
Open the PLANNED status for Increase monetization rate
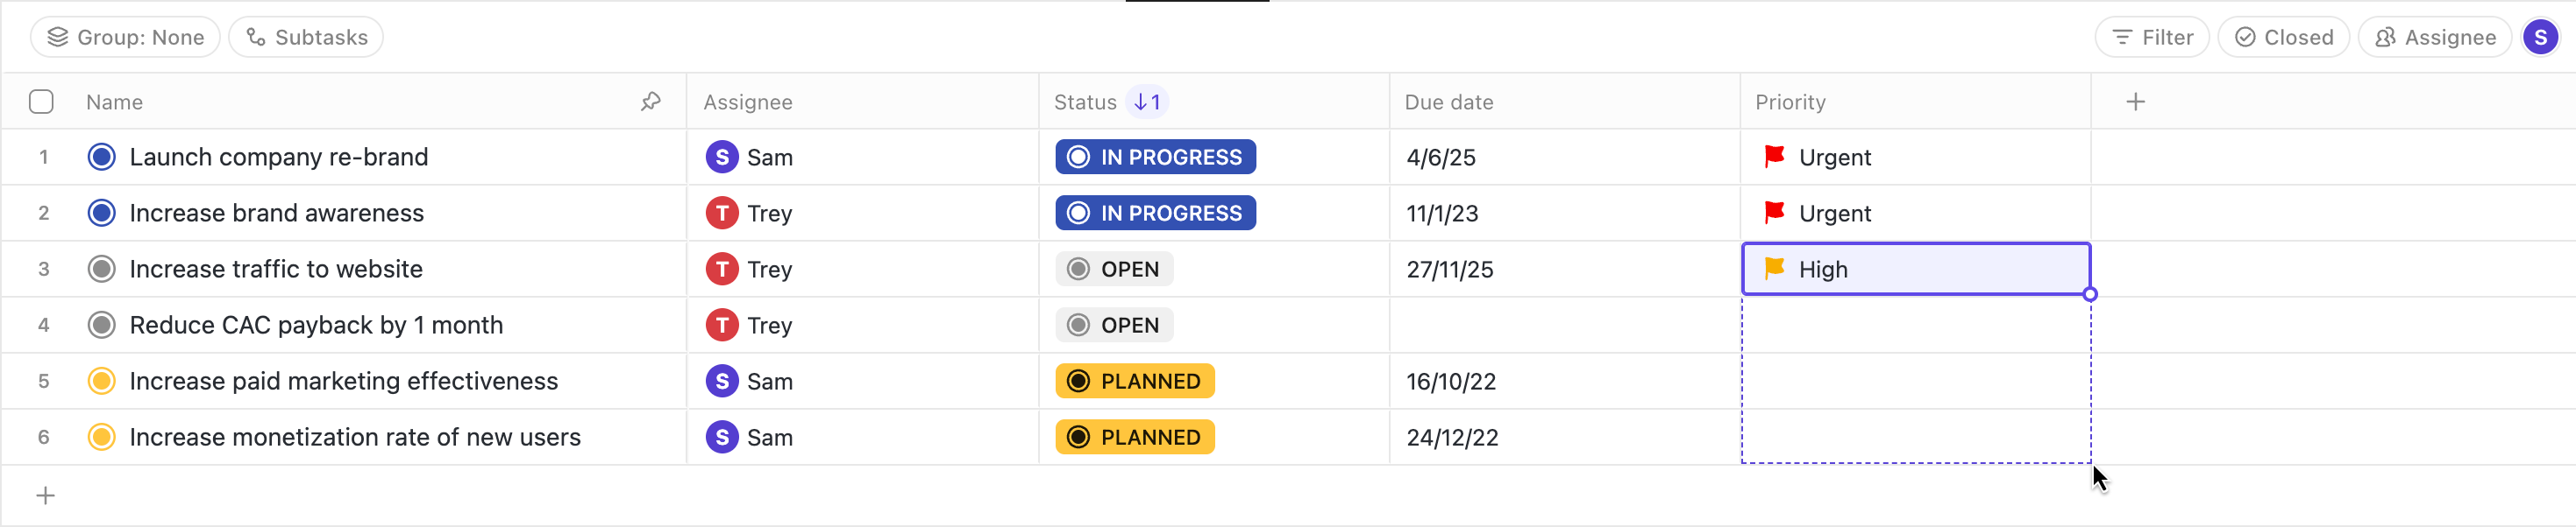coord(1135,437)
